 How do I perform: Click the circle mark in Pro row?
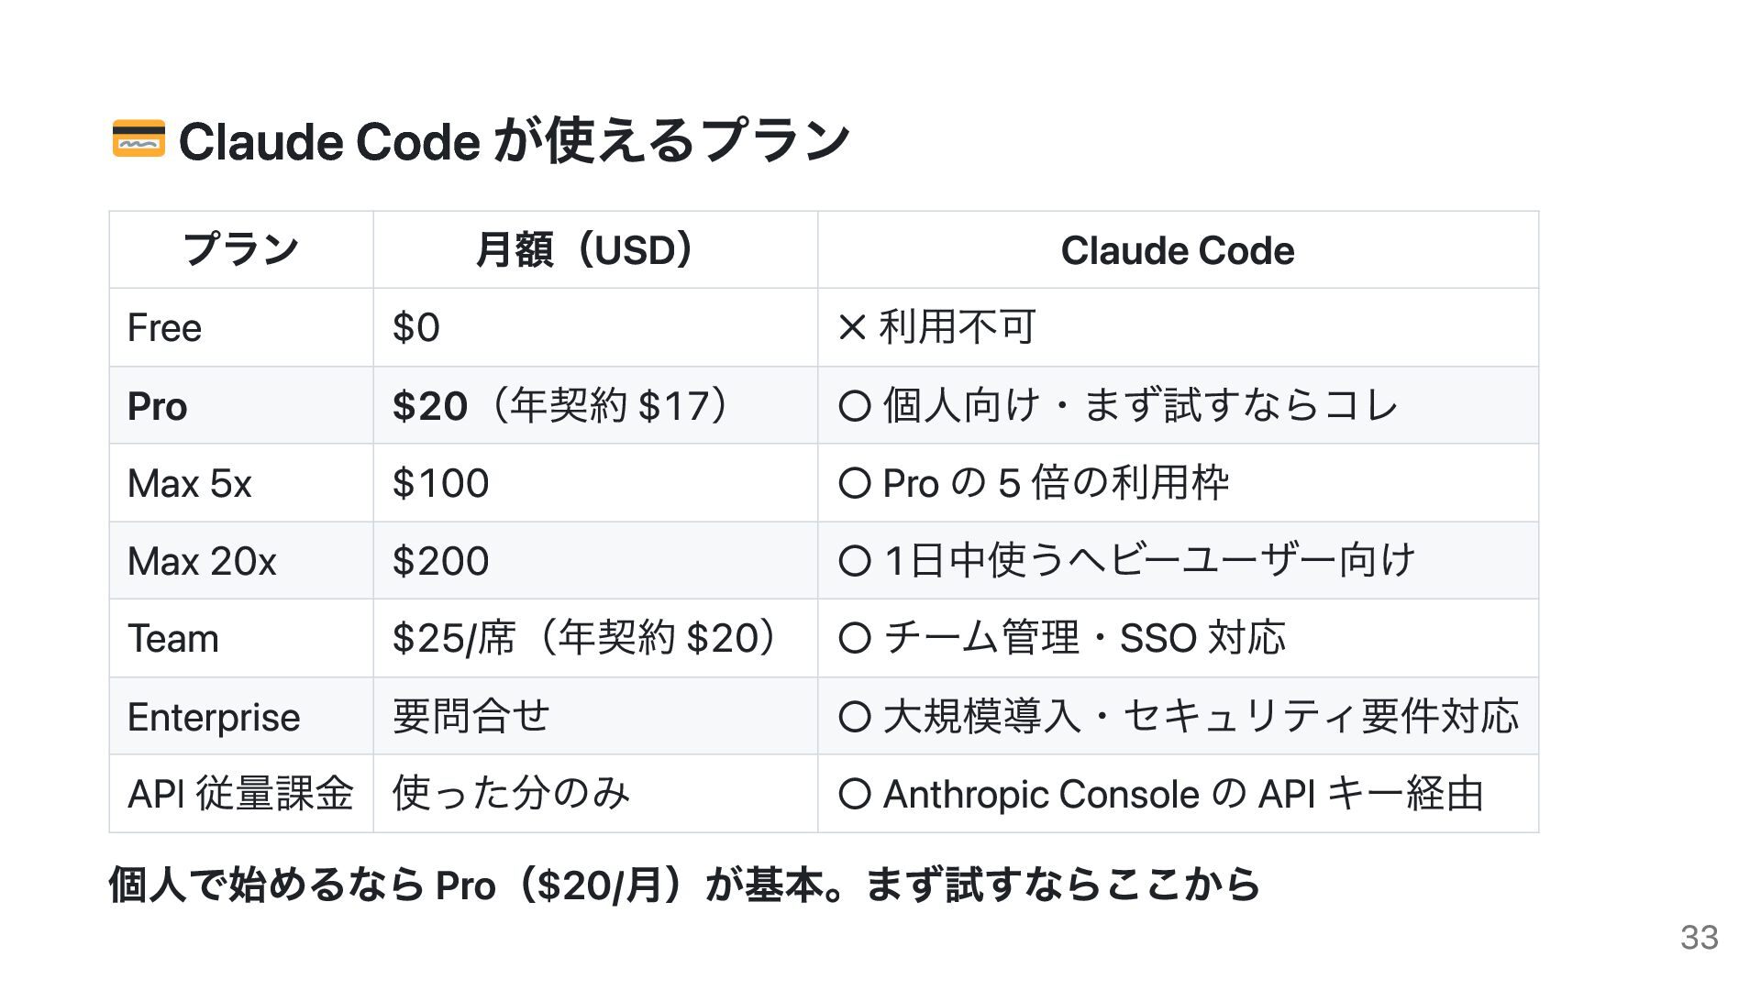click(x=854, y=406)
